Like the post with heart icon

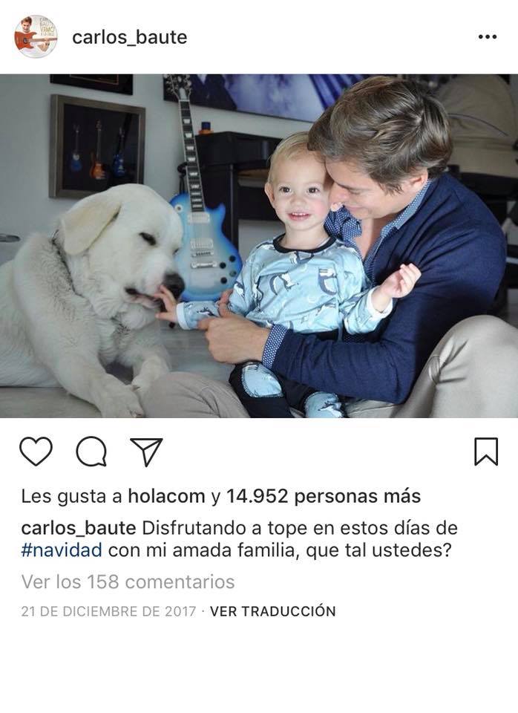tap(36, 452)
